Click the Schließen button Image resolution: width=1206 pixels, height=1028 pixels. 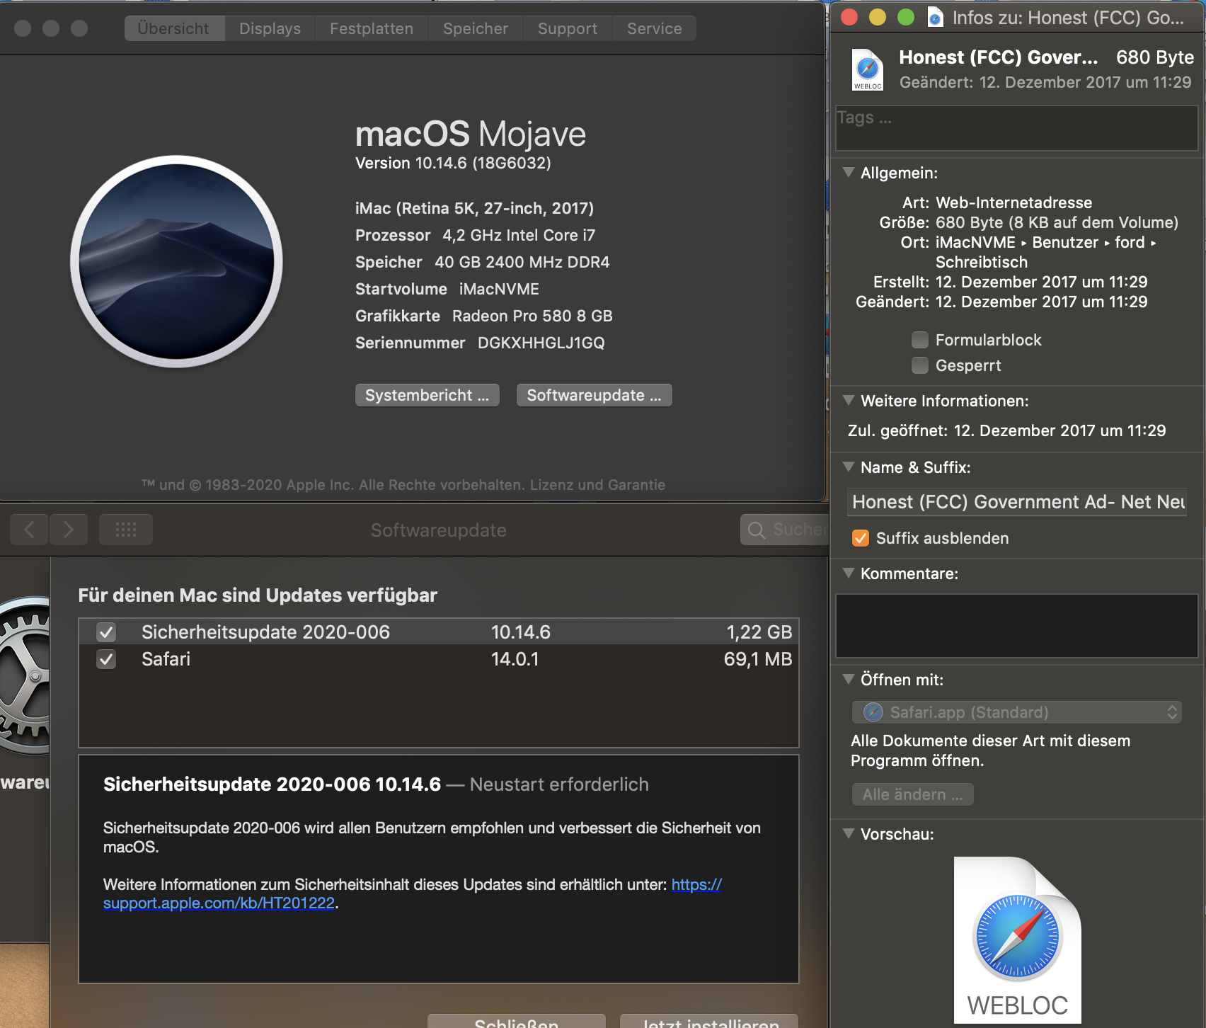[x=517, y=1021]
